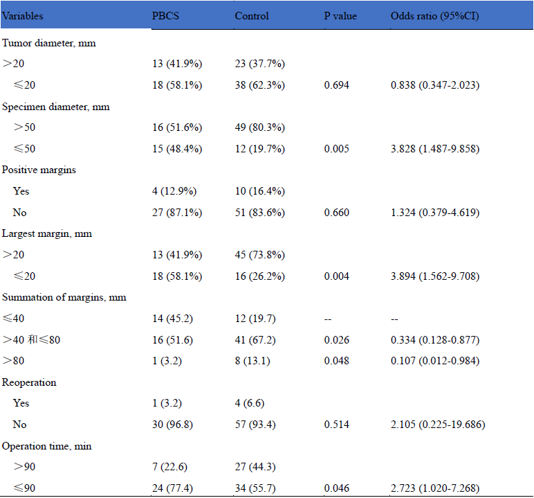Click the Control column header
Image resolution: width=534 pixels, height=498 pixels.
pyautogui.click(x=251, y=15)
